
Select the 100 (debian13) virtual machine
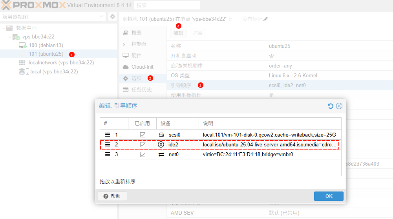[46, 46]
